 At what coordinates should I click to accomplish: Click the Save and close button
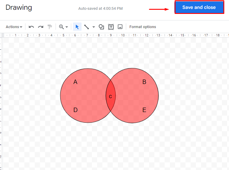click(199, 7)
